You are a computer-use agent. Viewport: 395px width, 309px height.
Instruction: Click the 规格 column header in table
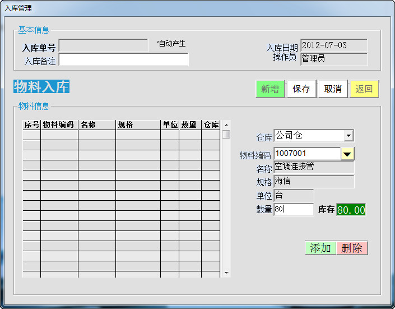point(138,124)
